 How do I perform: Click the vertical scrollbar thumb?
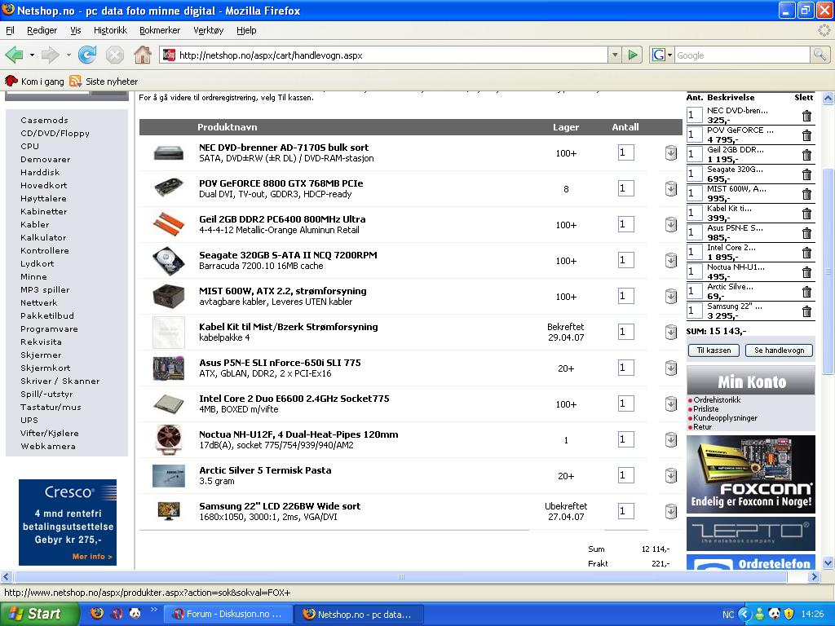click(828, 271)
